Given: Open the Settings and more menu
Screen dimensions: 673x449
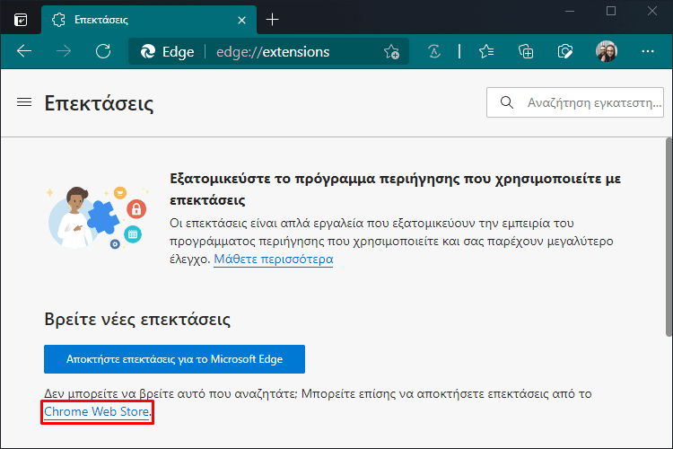Looking at the screenshot, I should [647, 51].
